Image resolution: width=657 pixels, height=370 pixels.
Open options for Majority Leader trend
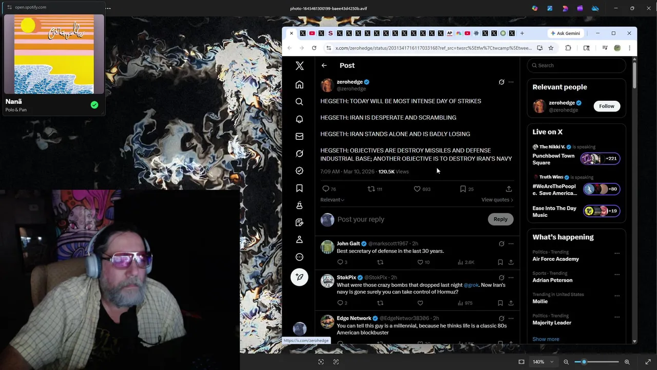(x=617, y=317)
